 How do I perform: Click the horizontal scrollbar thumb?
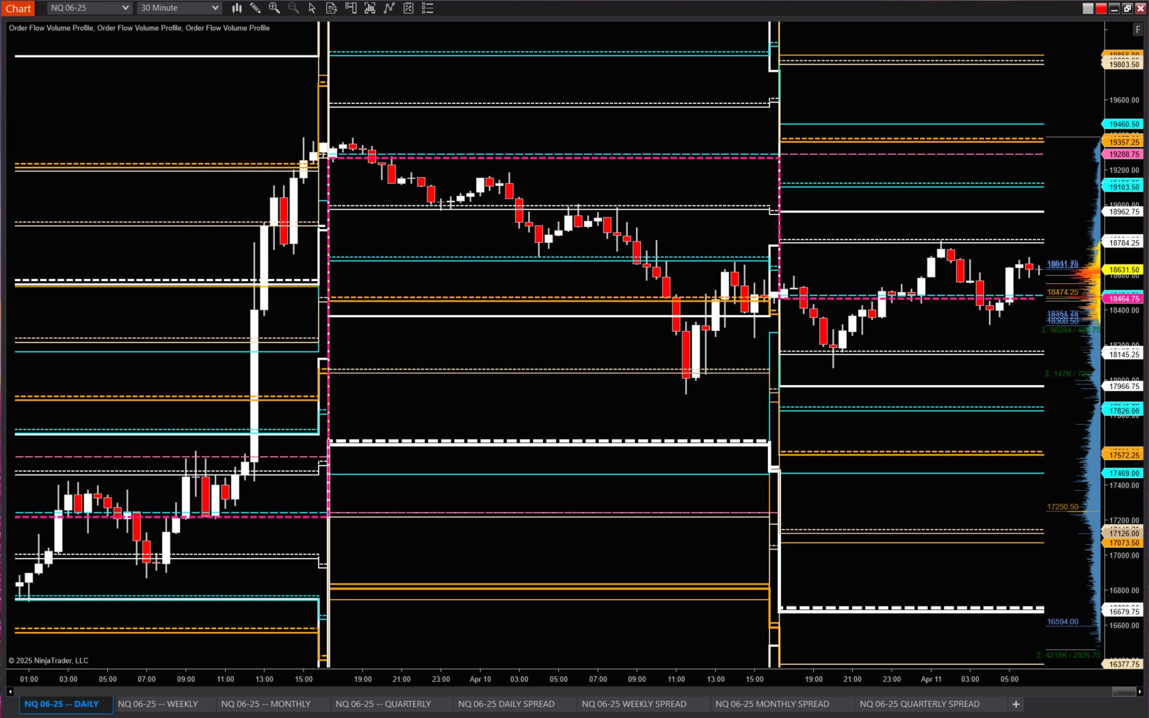(x=1124, y=691)
